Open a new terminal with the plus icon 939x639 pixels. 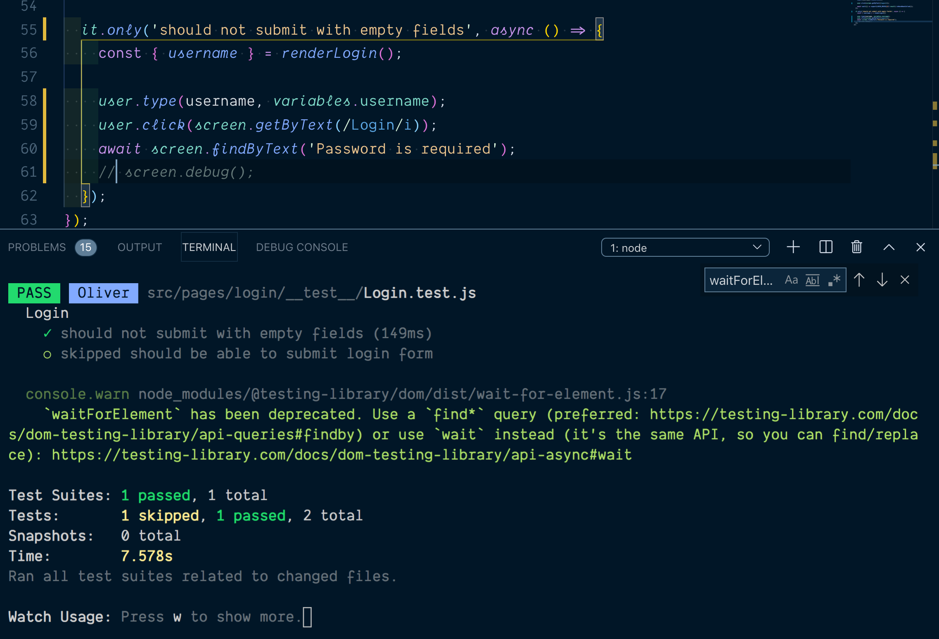[x=792, y=247]
